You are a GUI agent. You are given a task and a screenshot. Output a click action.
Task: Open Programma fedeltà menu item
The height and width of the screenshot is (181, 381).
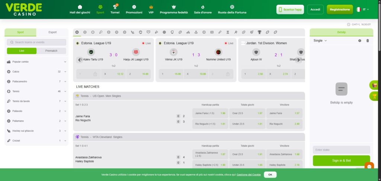(174, 9)
